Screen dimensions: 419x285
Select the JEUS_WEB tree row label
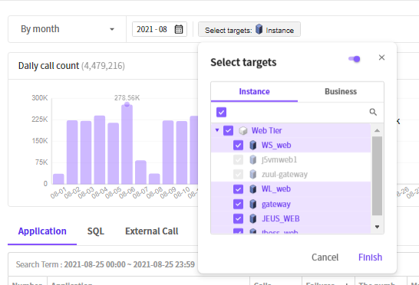point(281,219)
